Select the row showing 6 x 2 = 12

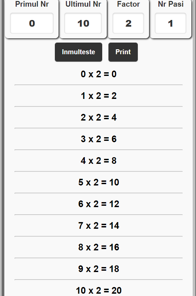pos(98,204)
